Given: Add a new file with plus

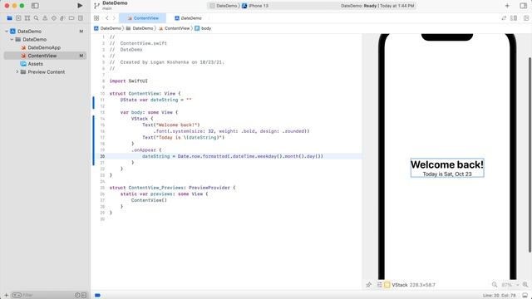Looking at the screenshot, I should tap(6, 296).
